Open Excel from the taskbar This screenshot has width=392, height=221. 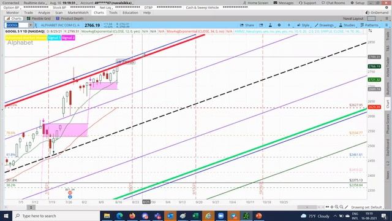195,215
